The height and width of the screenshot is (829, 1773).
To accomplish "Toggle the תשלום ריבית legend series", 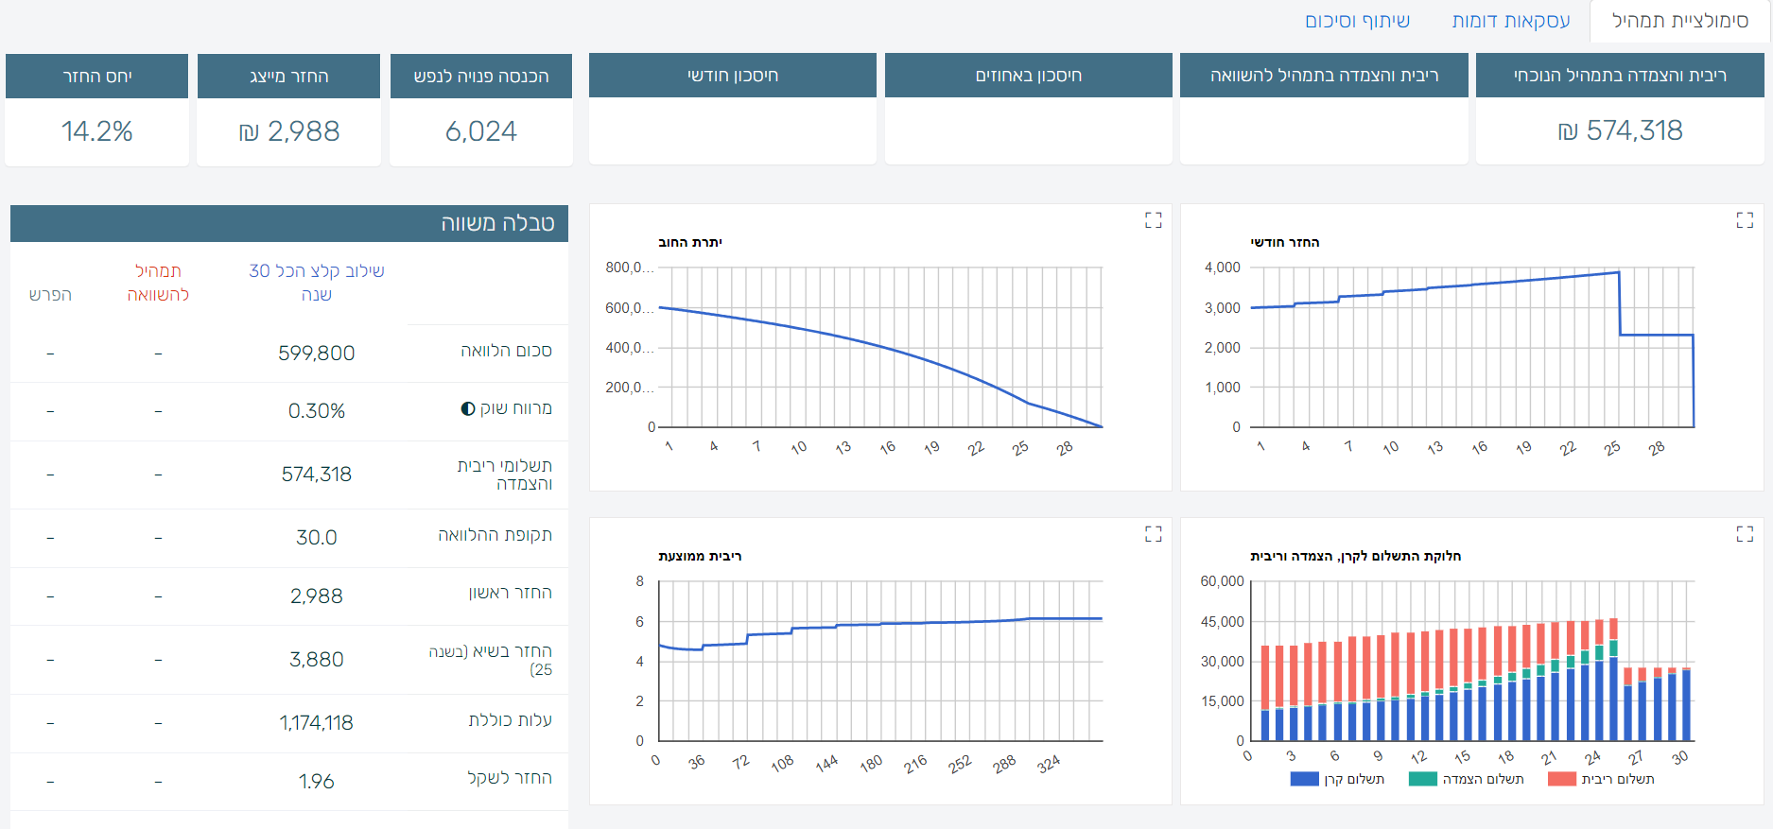I will pos(1601,779).
